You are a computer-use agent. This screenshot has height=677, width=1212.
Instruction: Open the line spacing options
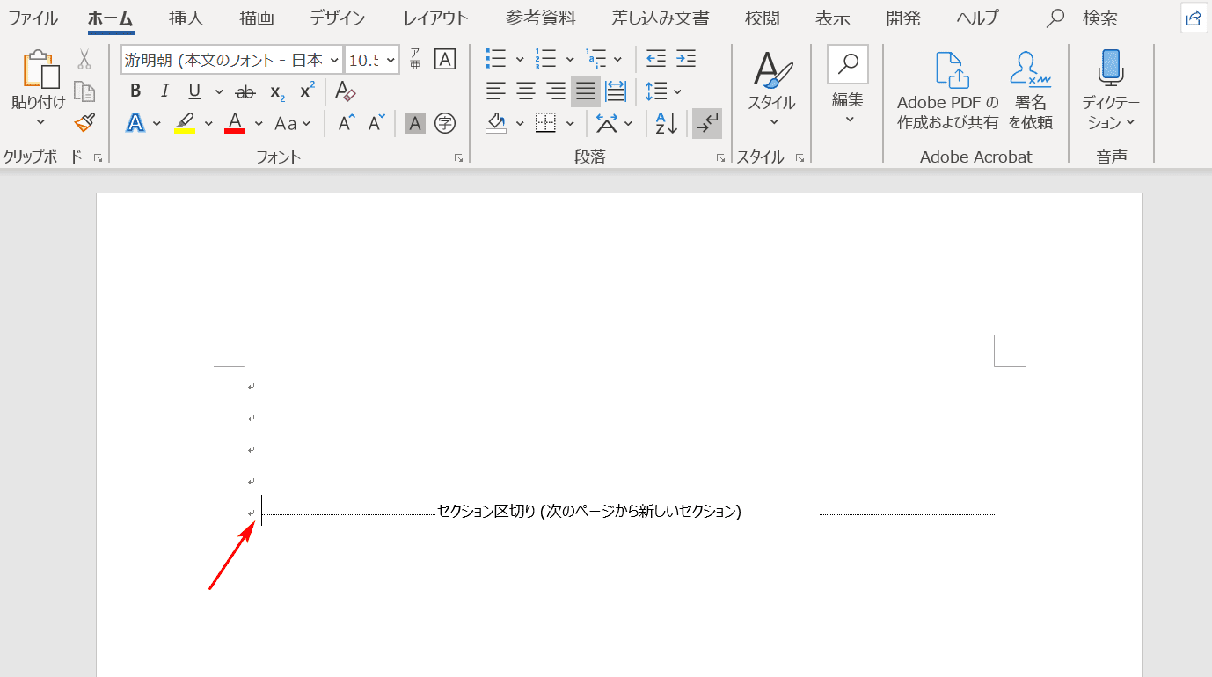[x=663, y=91]
